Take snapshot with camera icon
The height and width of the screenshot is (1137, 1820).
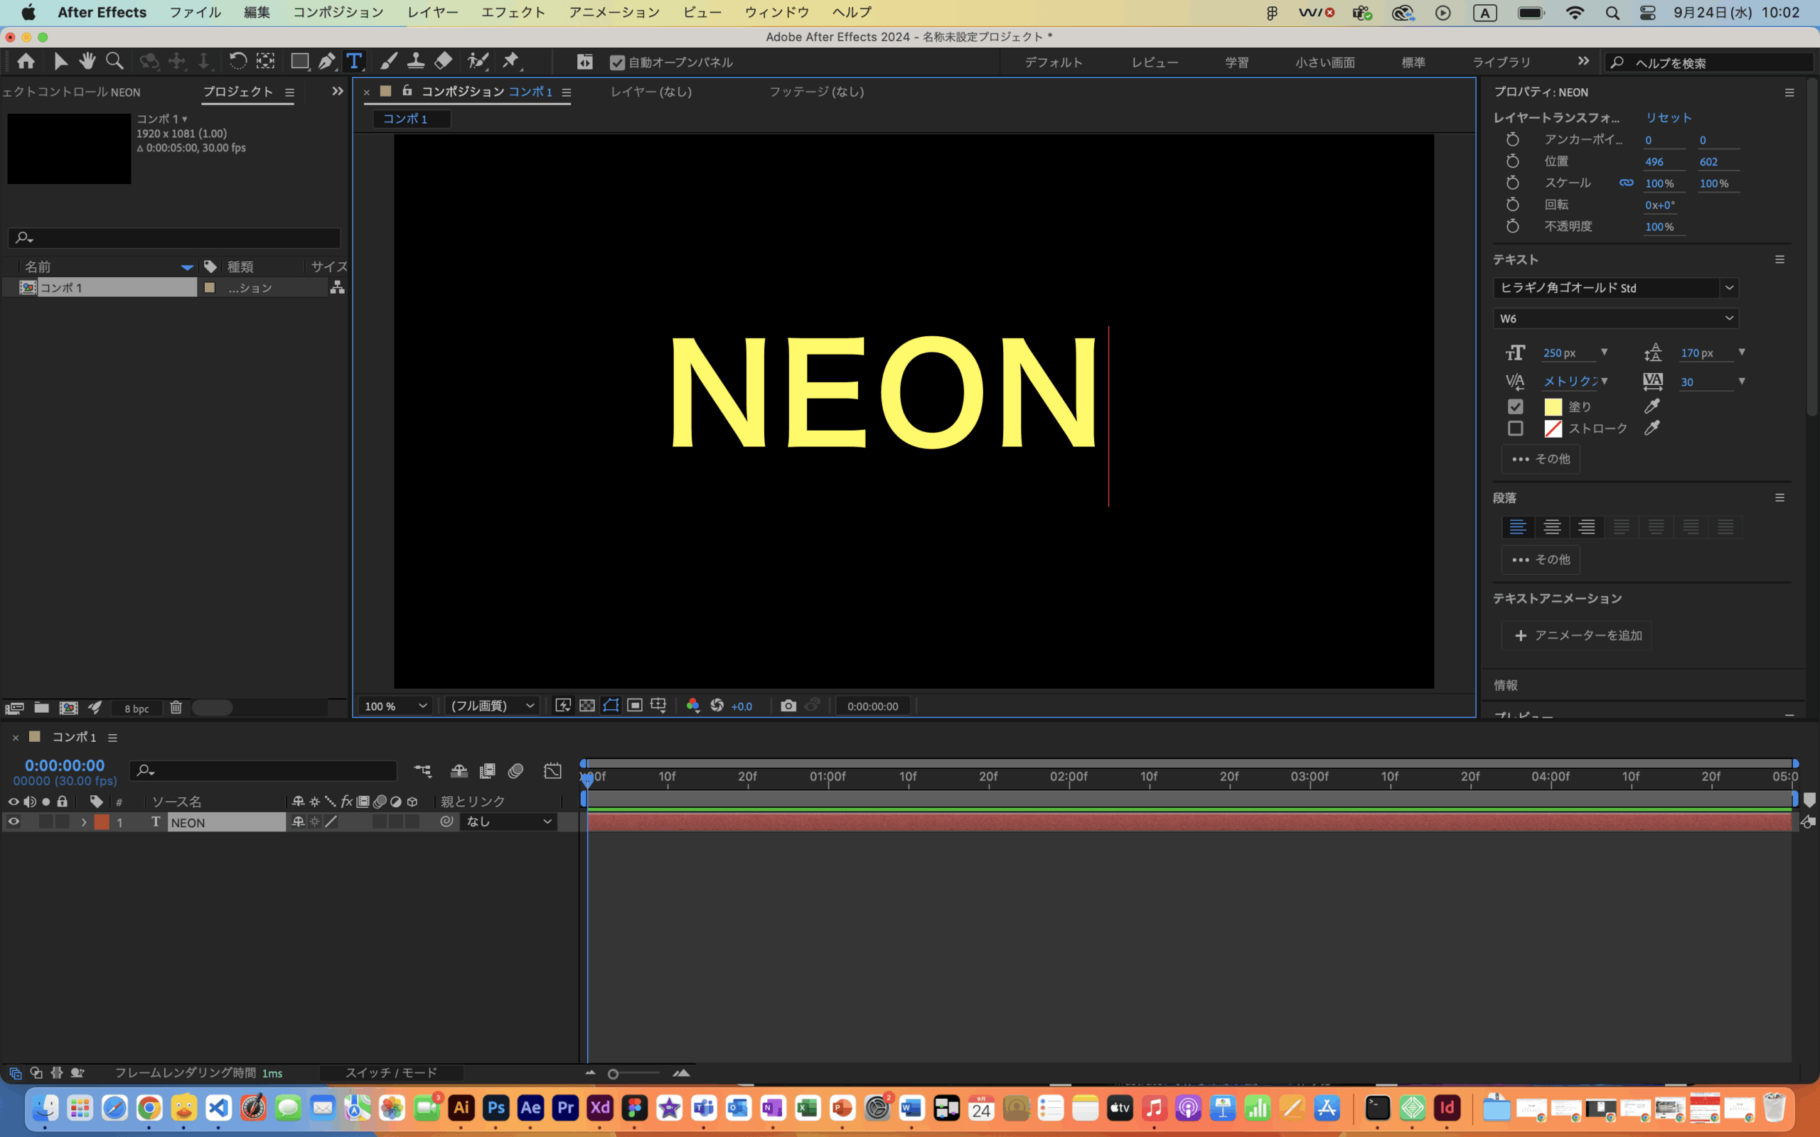pyautogui.click(x=788, y=706)
